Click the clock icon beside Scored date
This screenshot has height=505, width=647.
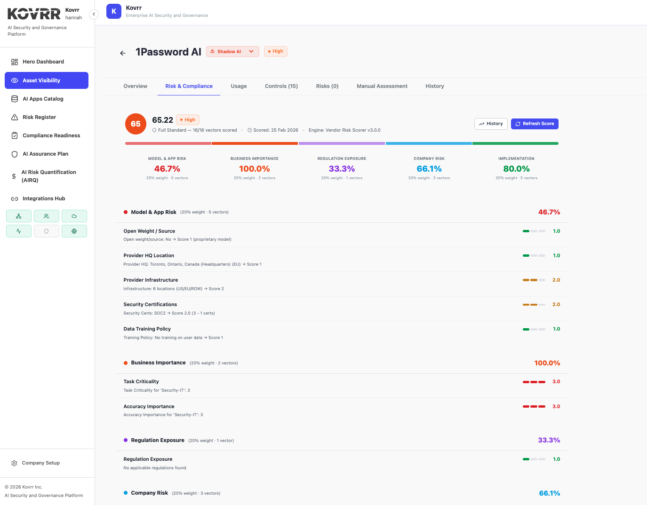pyautogui.click(x=250, y=130)
